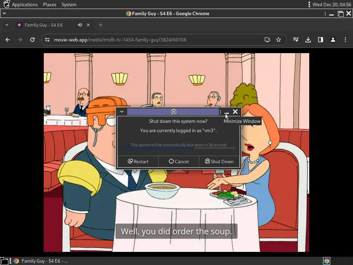Click the shutdown countdown progress bar
Image resolution: width=353 pixels, height=265 pixels.
click(x=179, y=148)
